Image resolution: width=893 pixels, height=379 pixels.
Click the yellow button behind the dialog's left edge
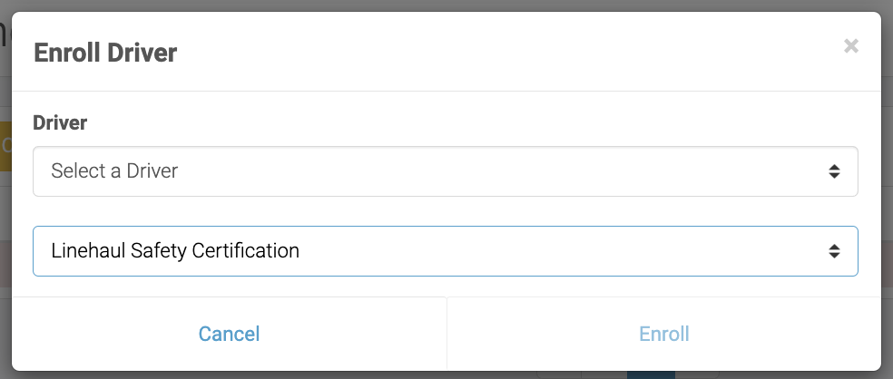[5, 145]
